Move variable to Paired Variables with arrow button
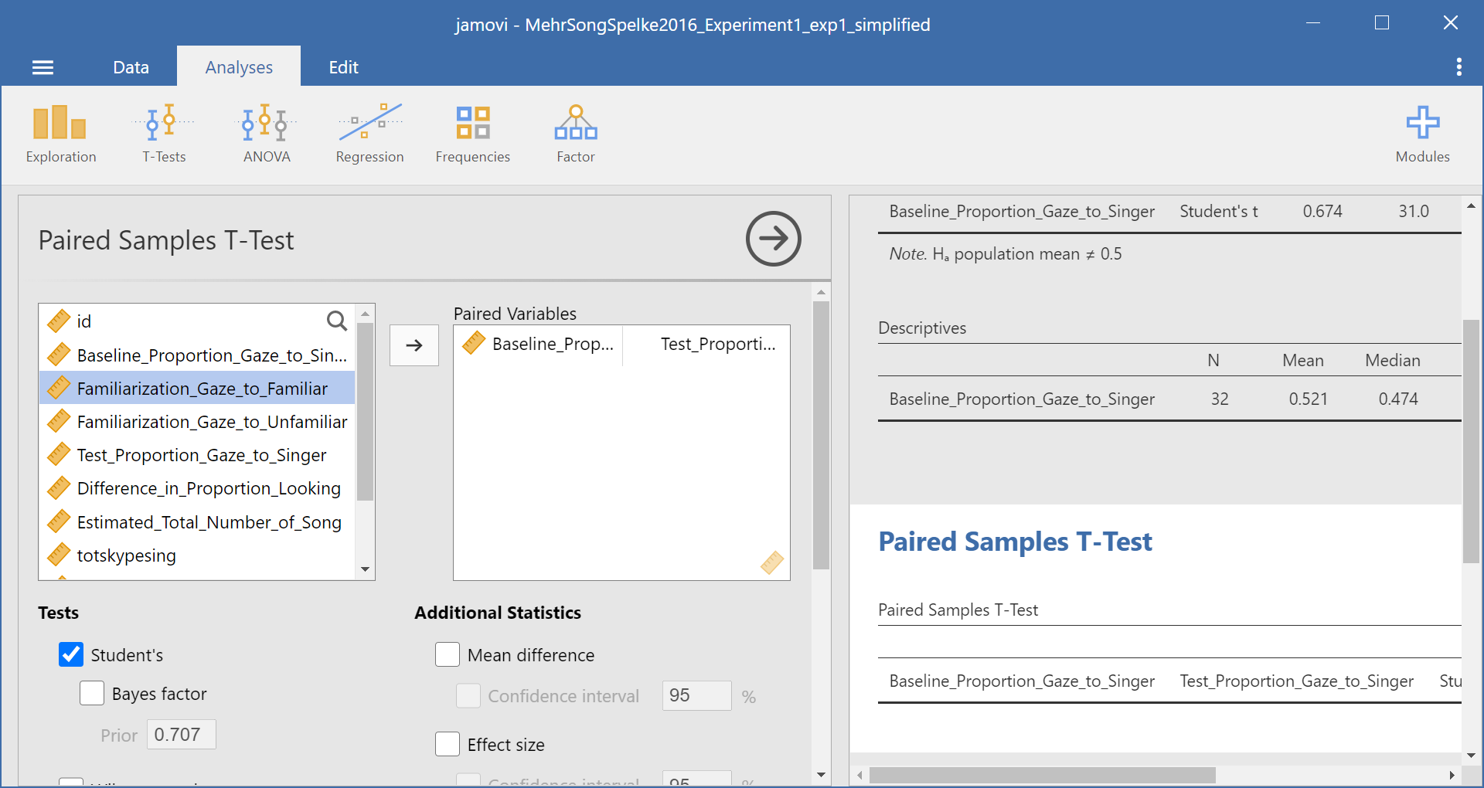Screen dimensions: 1484x788 [414, 345]
